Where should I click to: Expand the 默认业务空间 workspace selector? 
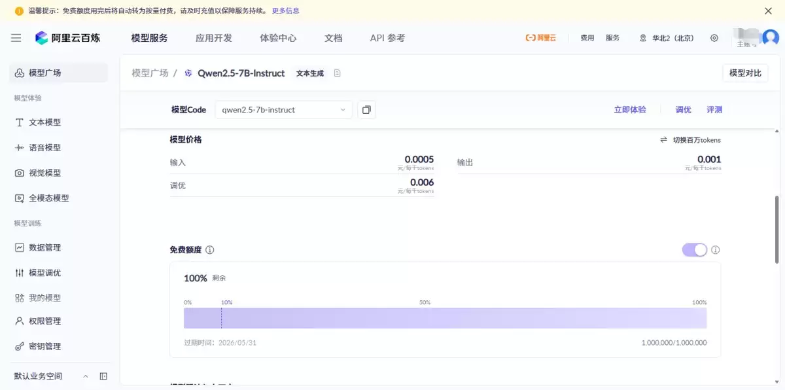tap(51, 376)
